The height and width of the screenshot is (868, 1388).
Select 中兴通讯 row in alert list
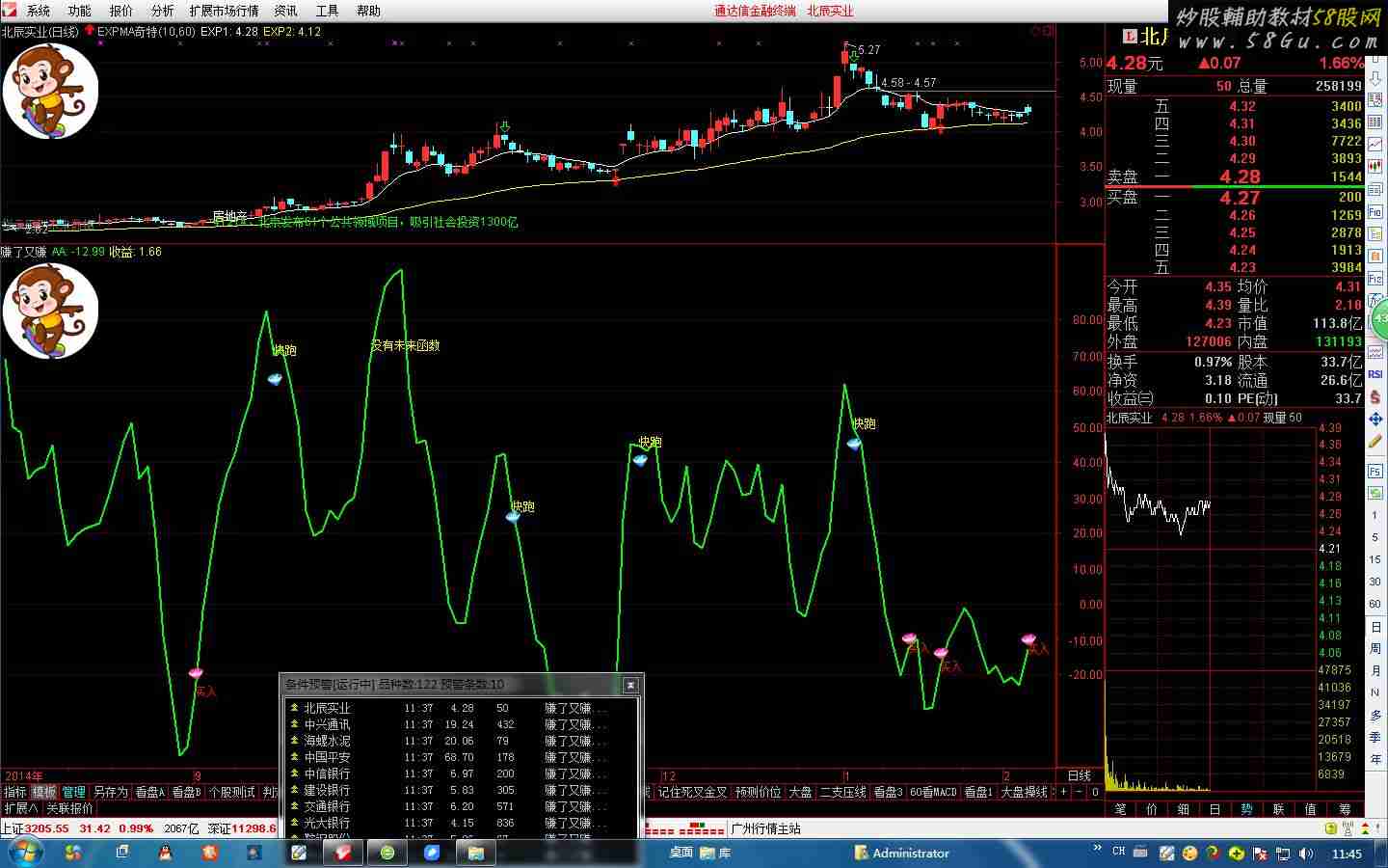(x=461, y=724)
